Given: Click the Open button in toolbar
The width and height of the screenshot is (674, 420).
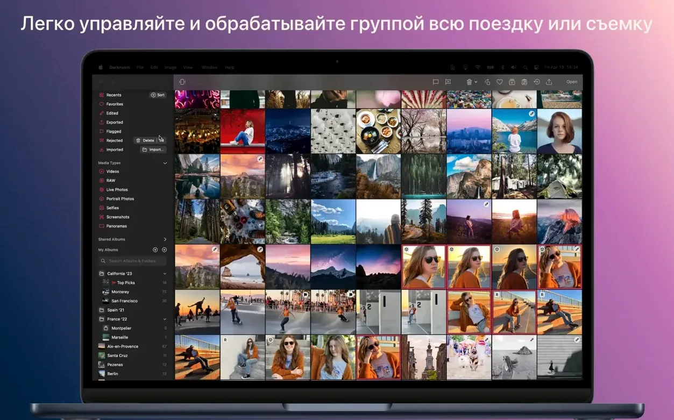Looking at the screenshot, I should pos(572,82).
